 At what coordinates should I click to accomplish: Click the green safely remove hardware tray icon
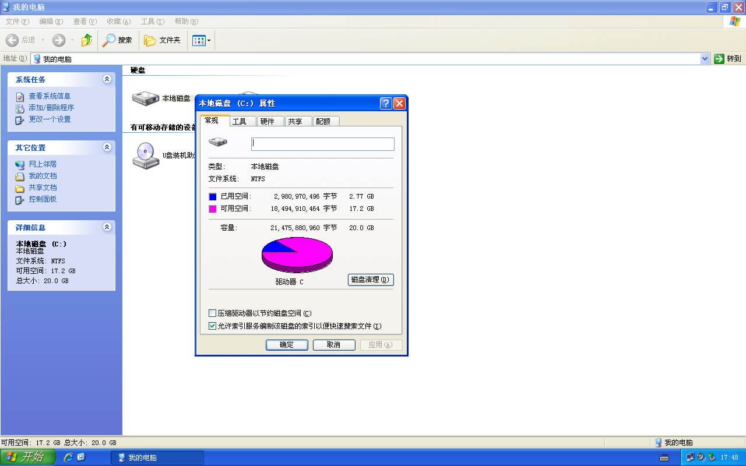(x=712, y=457)
